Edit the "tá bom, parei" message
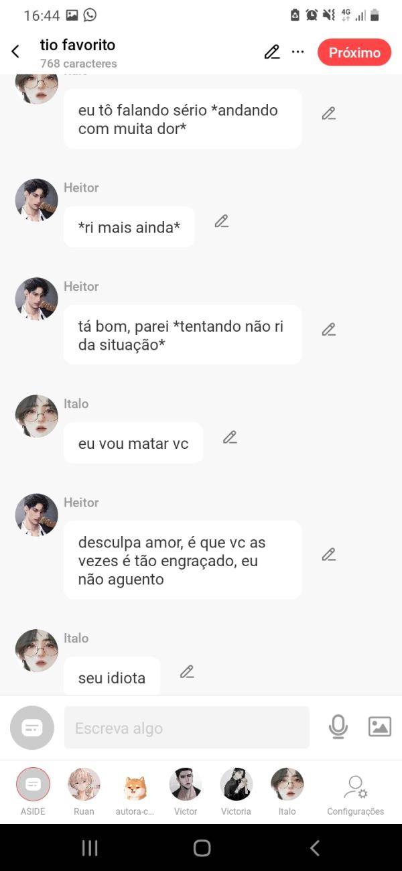402x871 pixels. coord(328,330)
